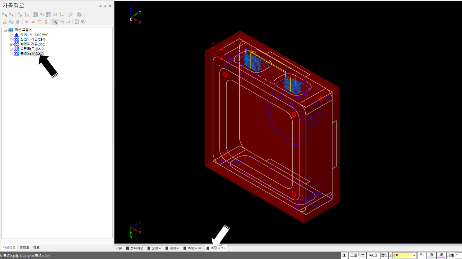Open surface color swatch in status bar
Screen dimensions: 462x259
[441, 255]
